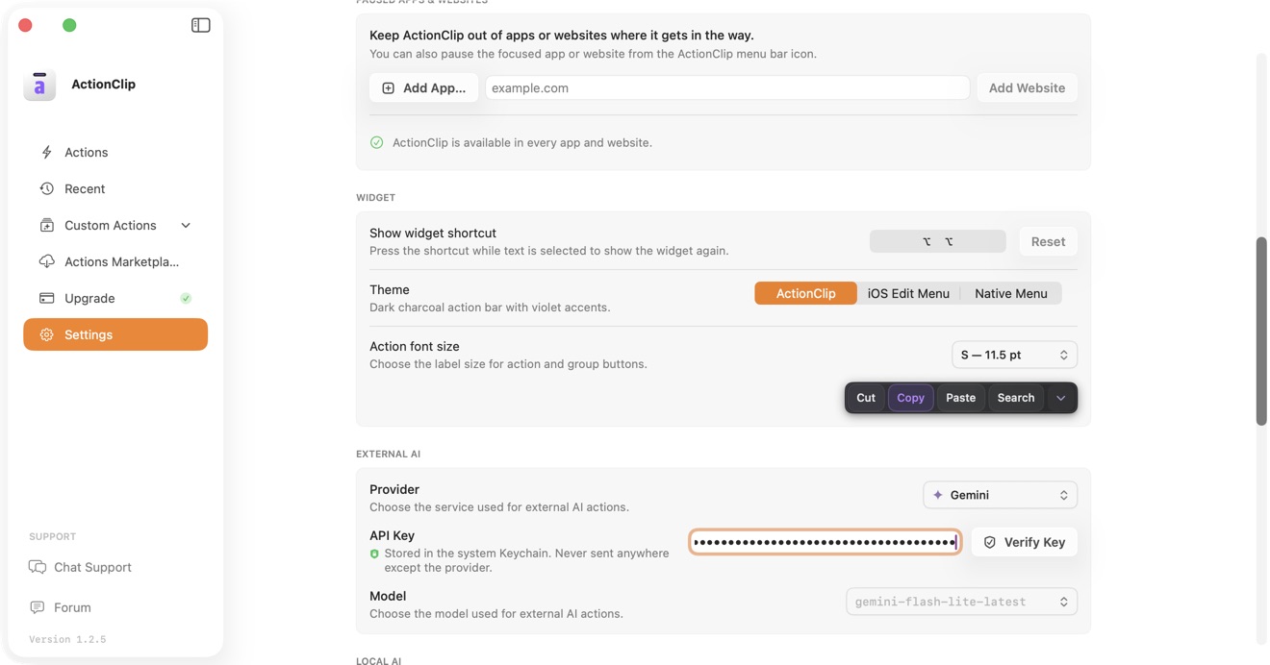Click Verify Key button
This screenshot has height=665, width=1270.
[1024, 542]
